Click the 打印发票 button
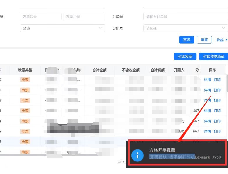This screenshot has height=174, width=228. [x=185, y=56]
